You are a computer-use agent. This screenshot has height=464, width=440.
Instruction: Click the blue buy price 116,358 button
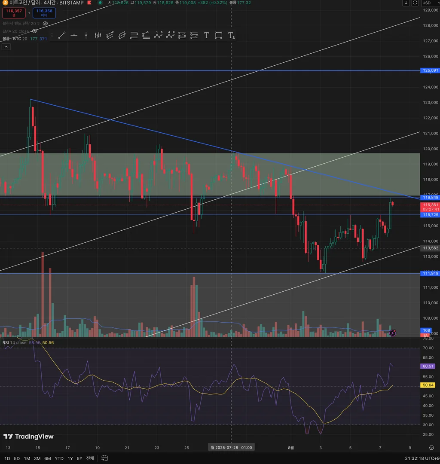44,13
